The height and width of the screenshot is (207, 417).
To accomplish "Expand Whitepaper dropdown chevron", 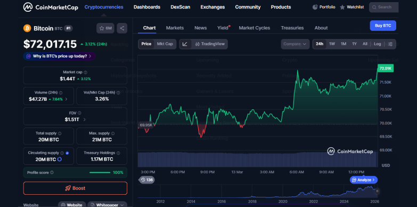I will point(122,205).
